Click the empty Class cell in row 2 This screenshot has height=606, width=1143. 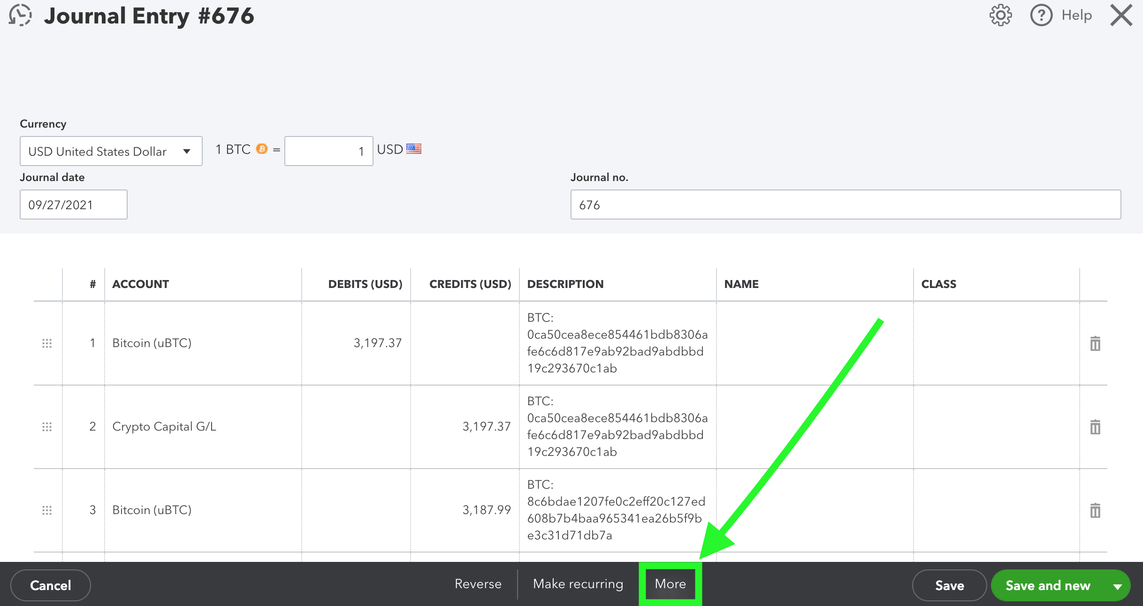(x=997, y=427)
